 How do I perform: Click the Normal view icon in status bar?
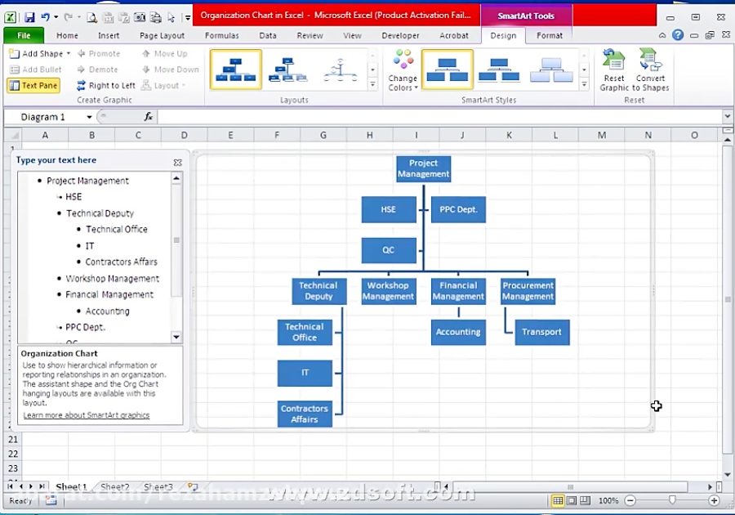[558, 501]
